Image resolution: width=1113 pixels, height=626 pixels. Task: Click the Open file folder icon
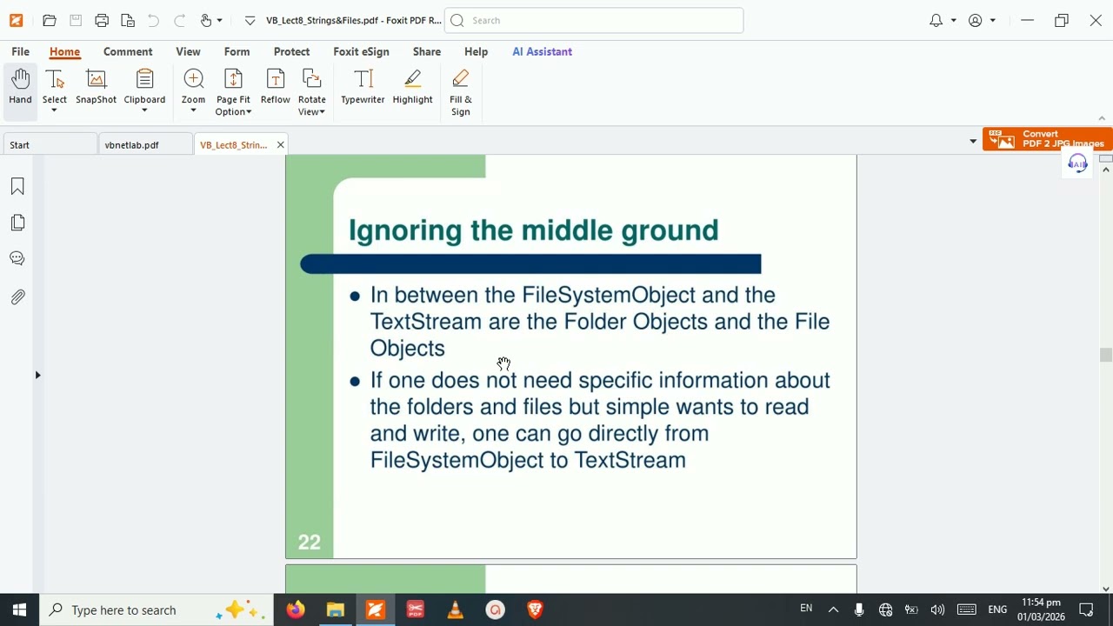[50, 20]
